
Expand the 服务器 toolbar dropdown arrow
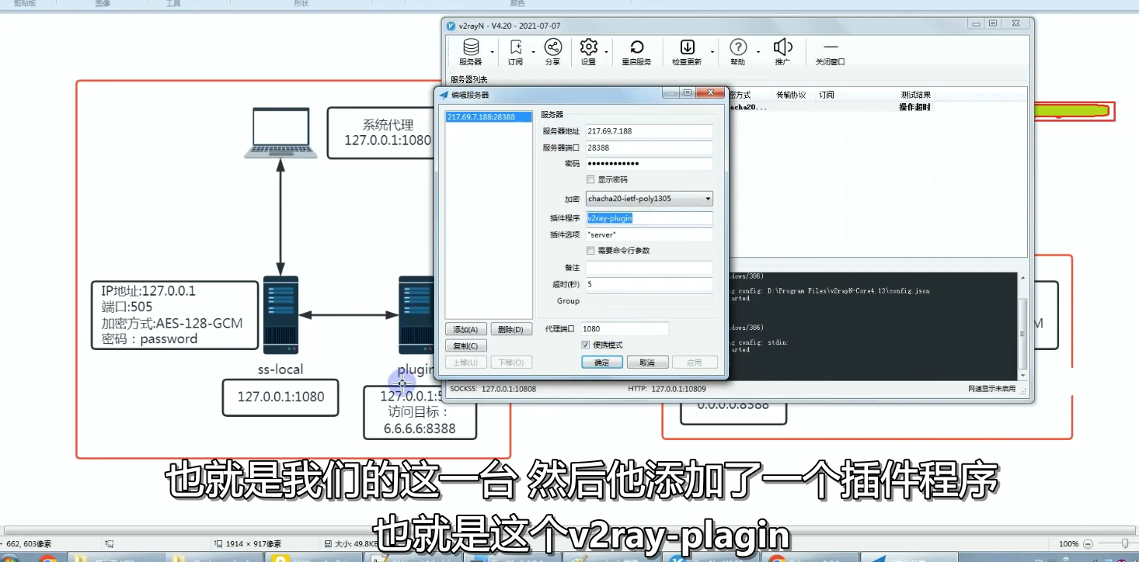[493, 53]
